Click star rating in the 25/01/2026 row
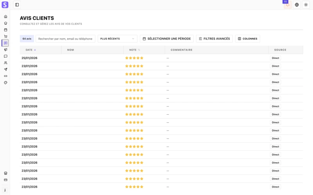The width and height of the screenshot is (313, 195). click(x=134, y=58)
